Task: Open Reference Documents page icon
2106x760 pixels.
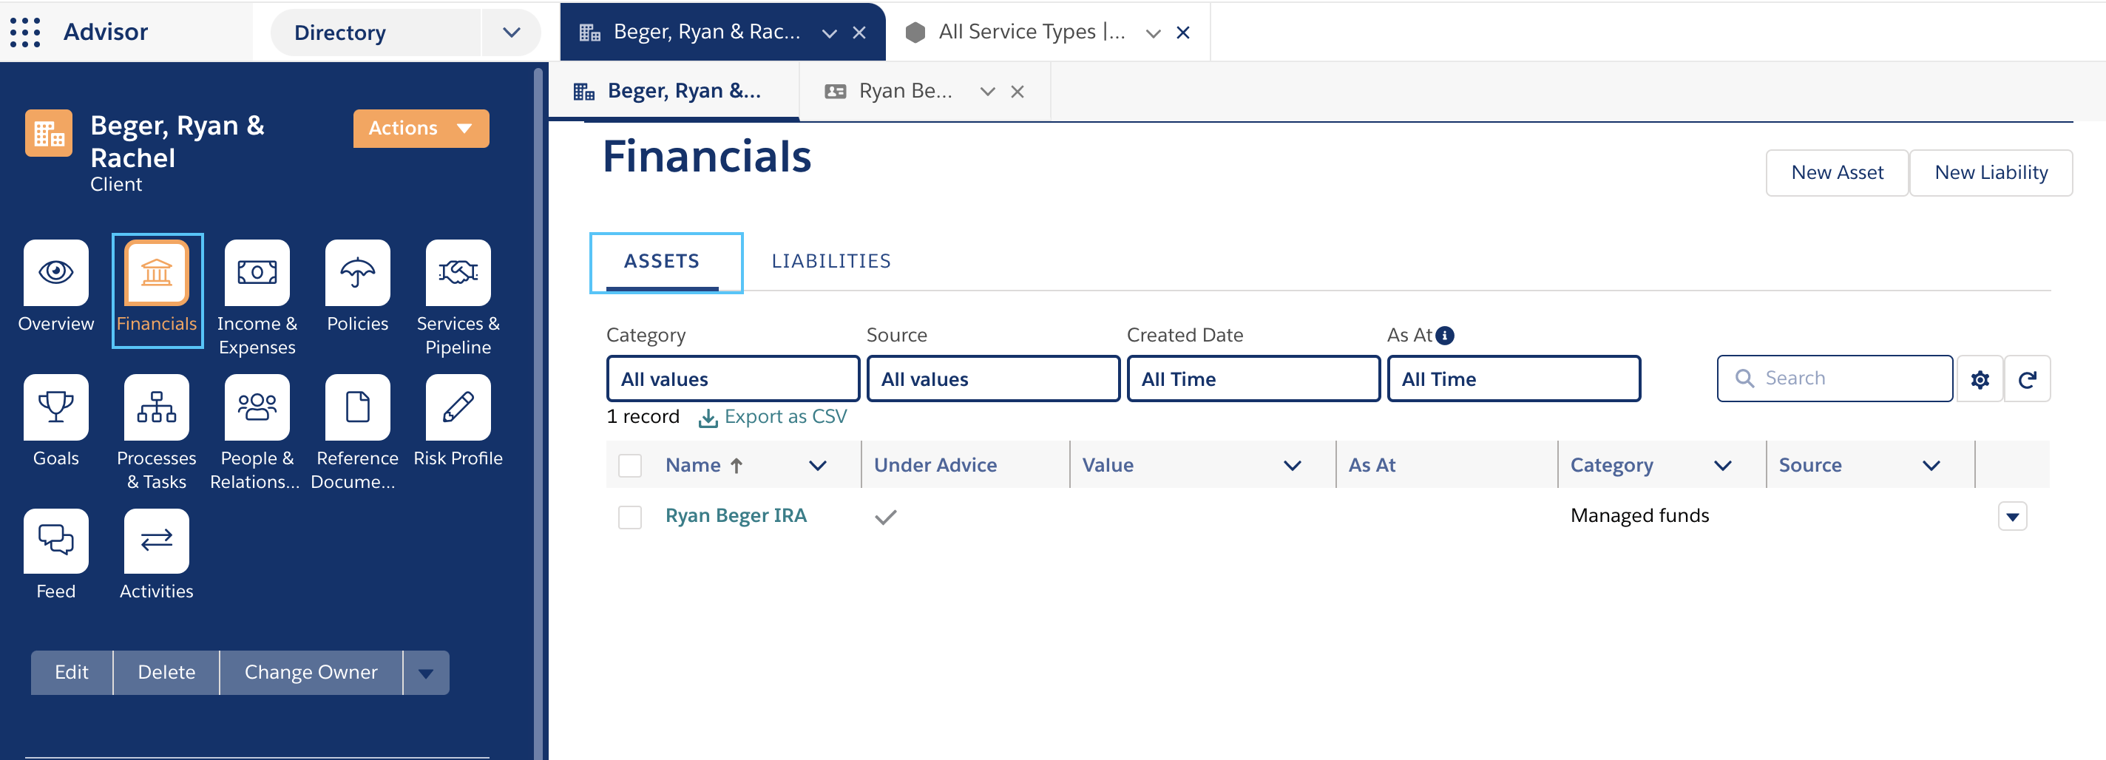Action: (357, 407)
